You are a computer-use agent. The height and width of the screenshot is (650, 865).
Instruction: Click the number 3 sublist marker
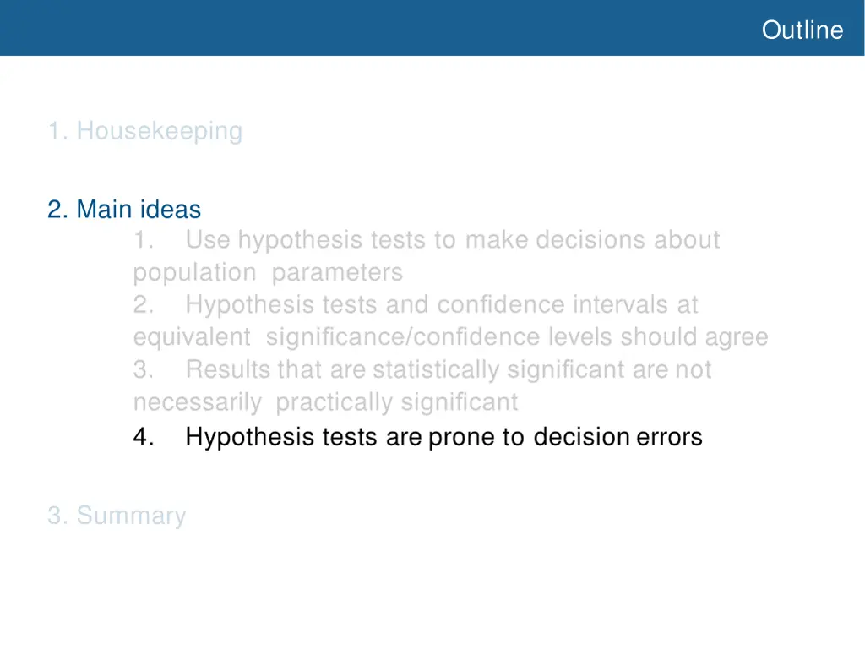coord(144,369)
